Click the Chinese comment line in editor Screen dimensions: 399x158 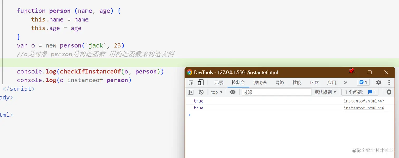[96, 54]
